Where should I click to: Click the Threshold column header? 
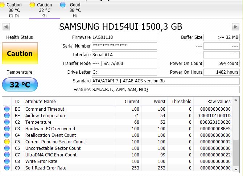(180, 101)
